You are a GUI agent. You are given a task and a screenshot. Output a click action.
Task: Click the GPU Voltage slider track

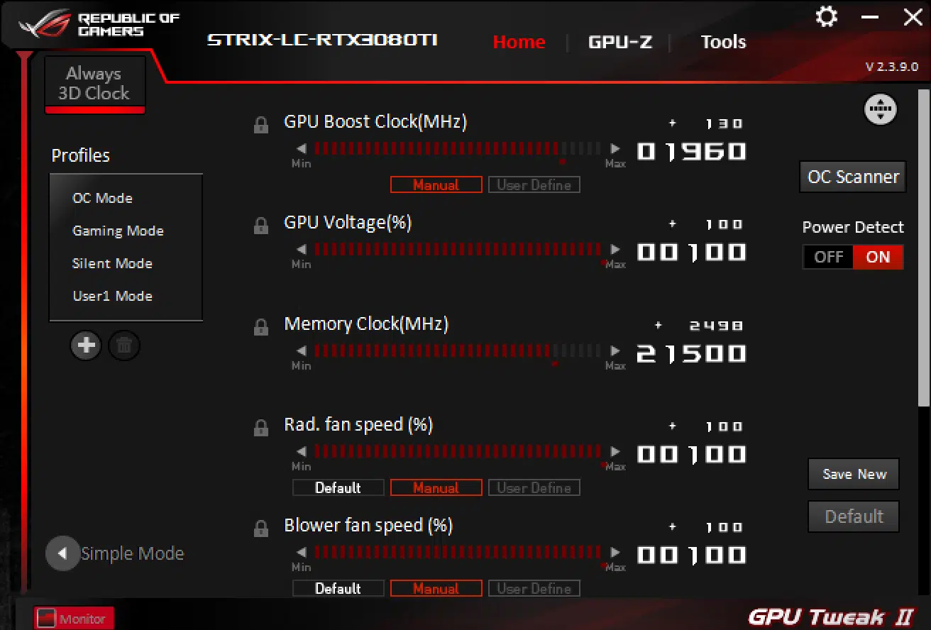(458, 250)
